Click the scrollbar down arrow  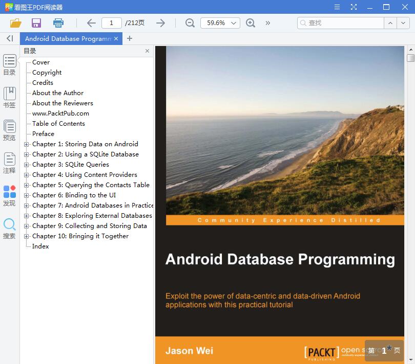411,360
